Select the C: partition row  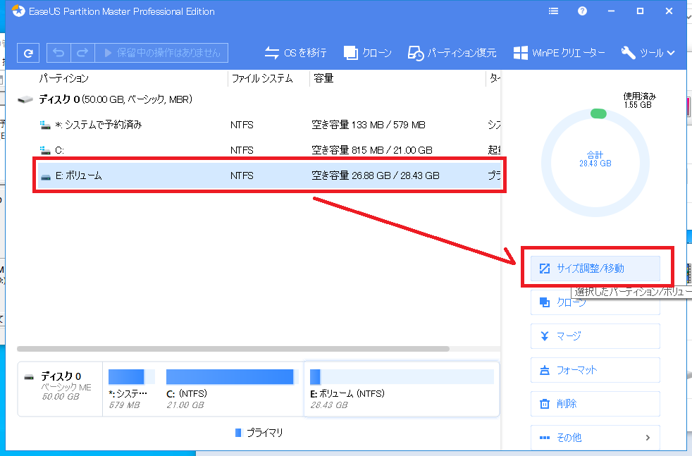tap(211, 150)
